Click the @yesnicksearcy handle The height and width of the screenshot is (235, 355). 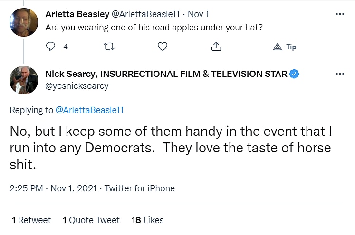(77, 86)
